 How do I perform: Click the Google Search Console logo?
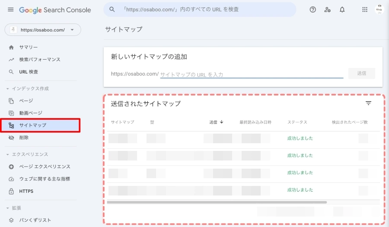pos(55,10)
